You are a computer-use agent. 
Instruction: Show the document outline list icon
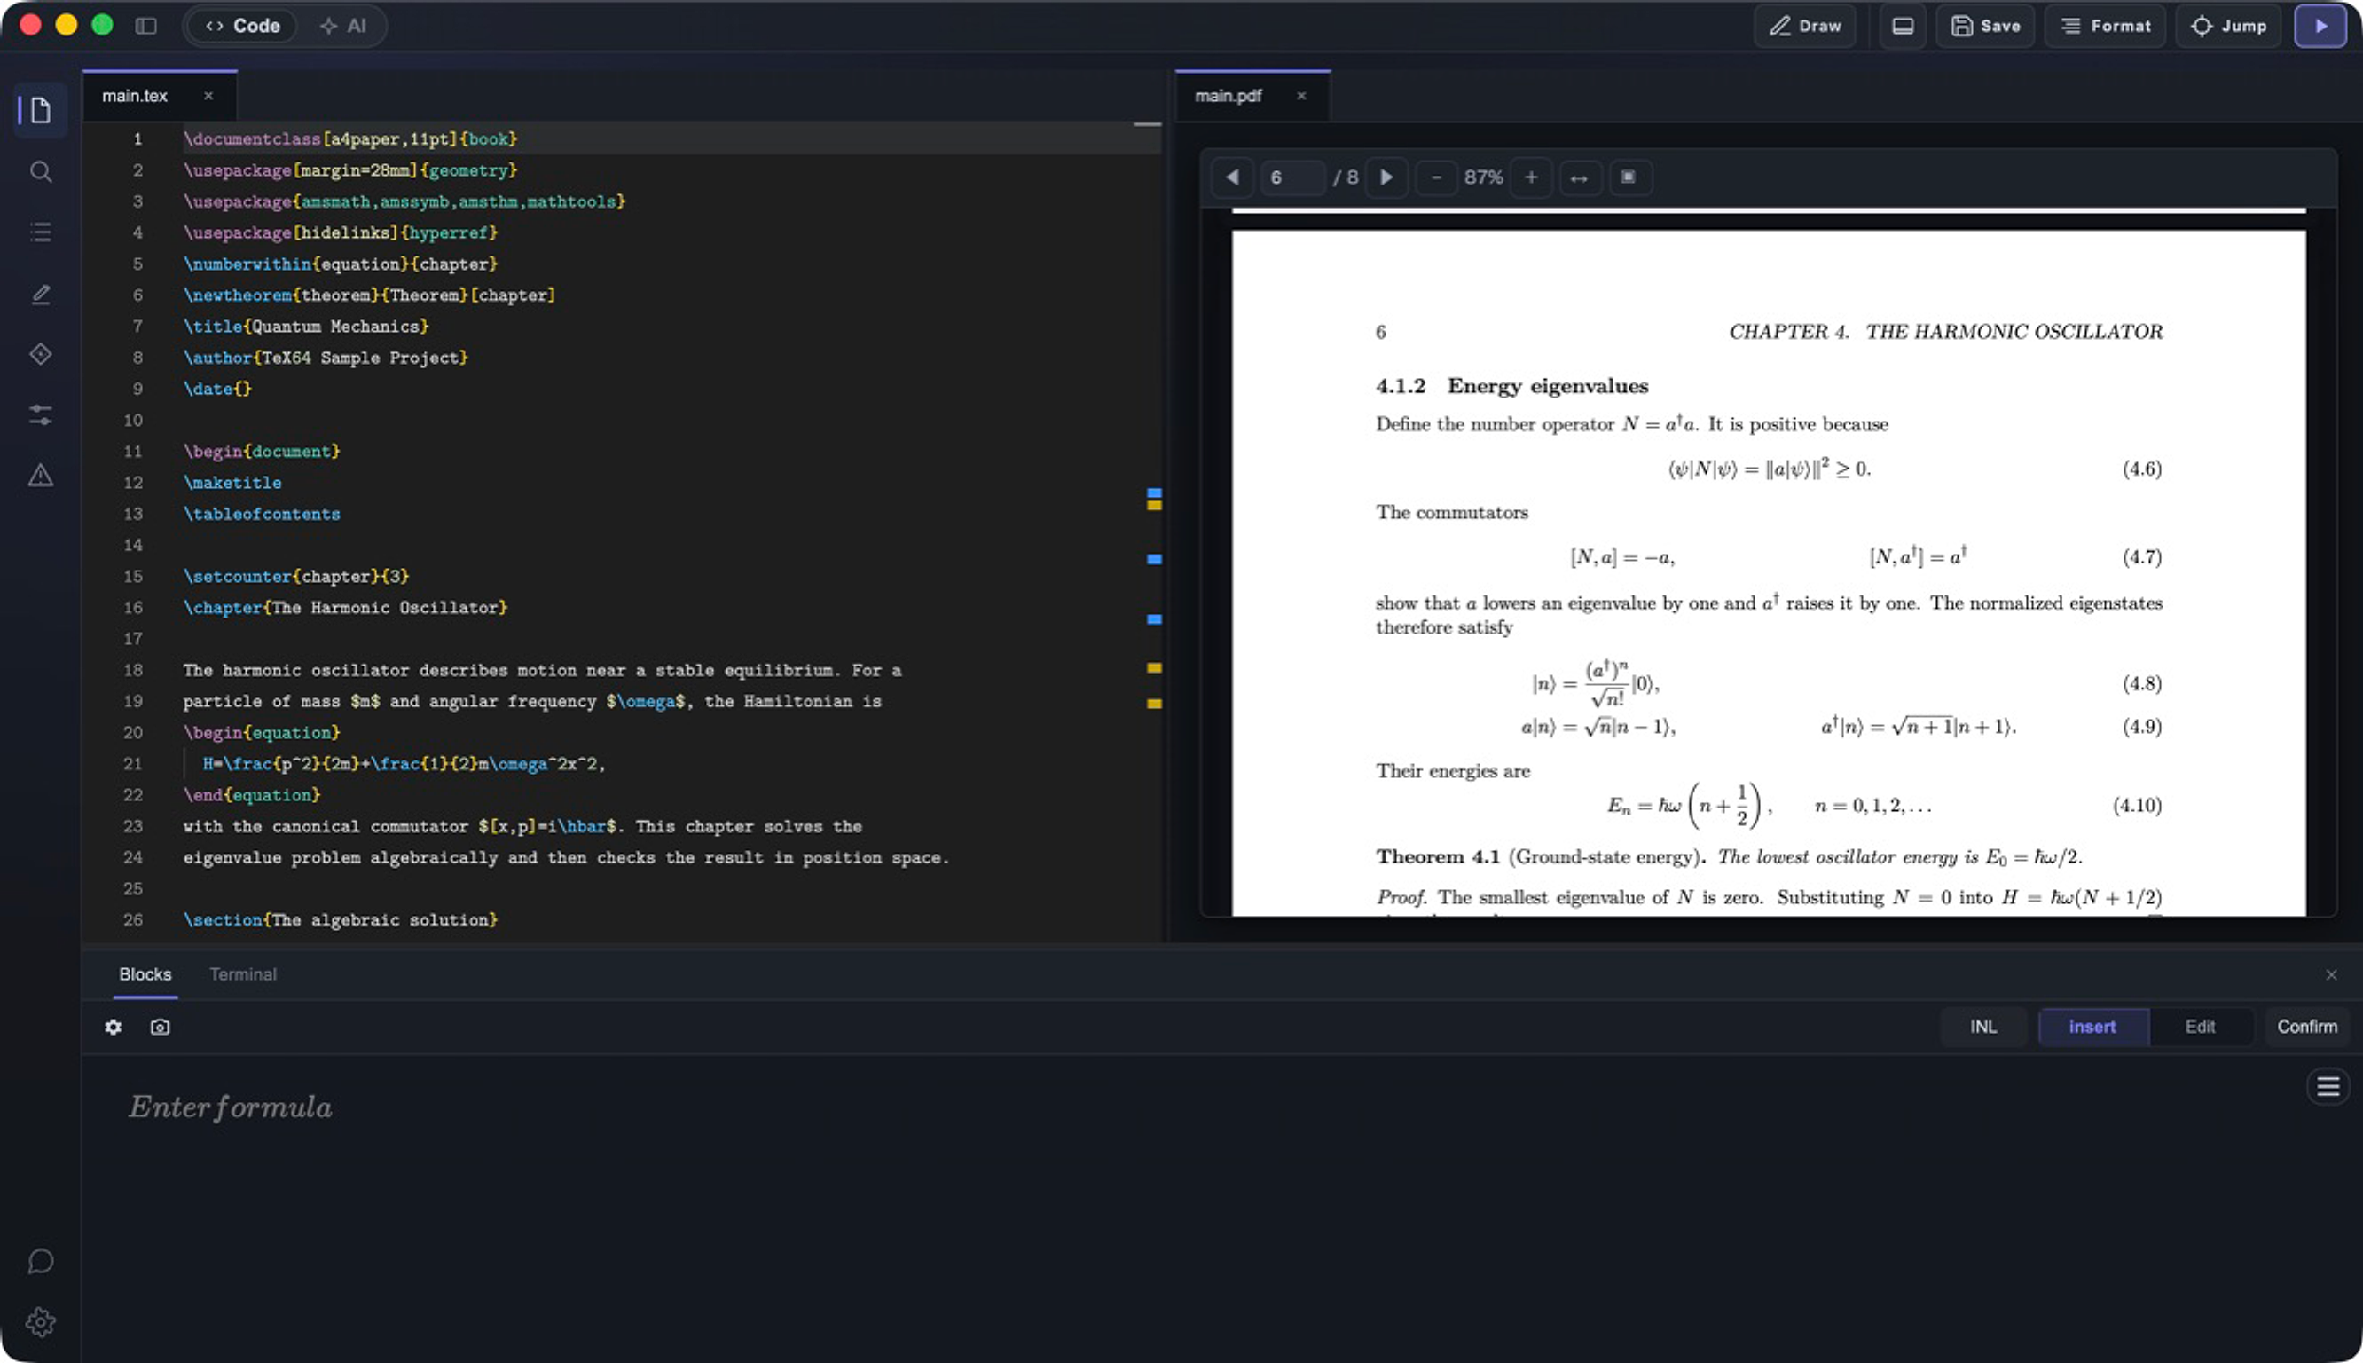coord(40,232)
